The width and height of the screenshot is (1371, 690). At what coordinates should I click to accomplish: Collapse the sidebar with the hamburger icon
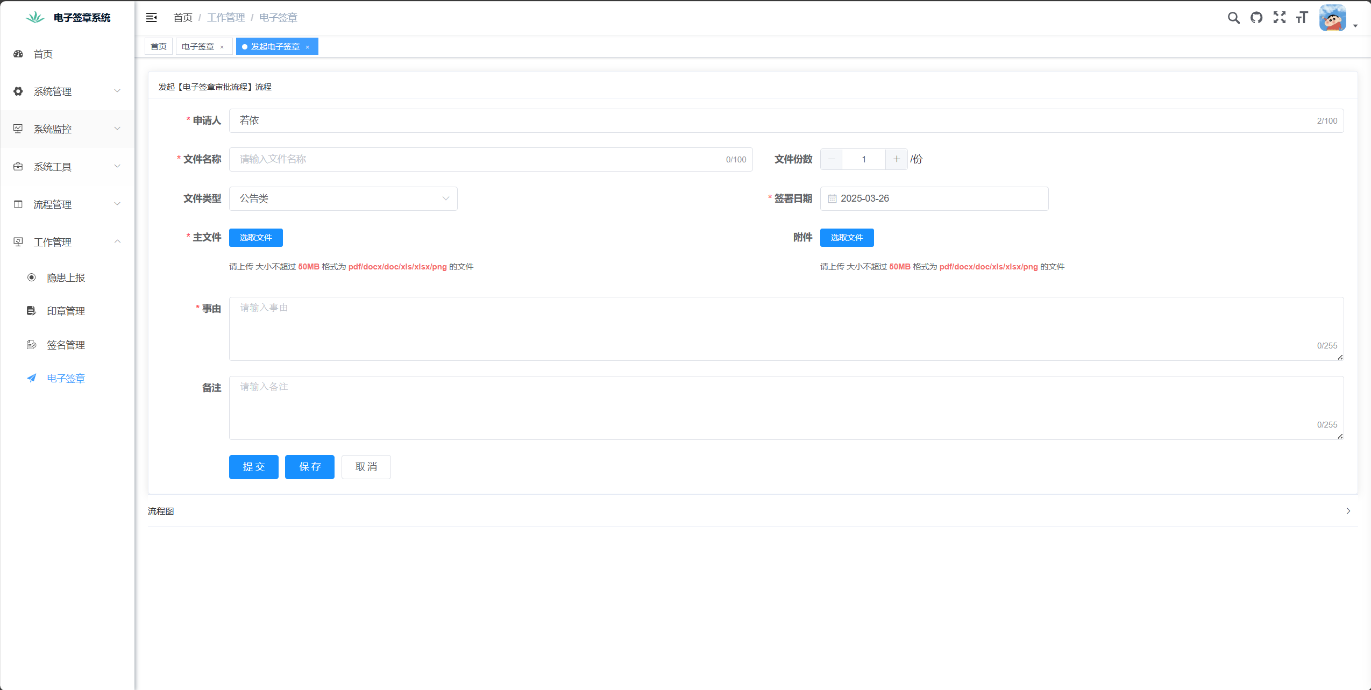(x=151, y=17)
